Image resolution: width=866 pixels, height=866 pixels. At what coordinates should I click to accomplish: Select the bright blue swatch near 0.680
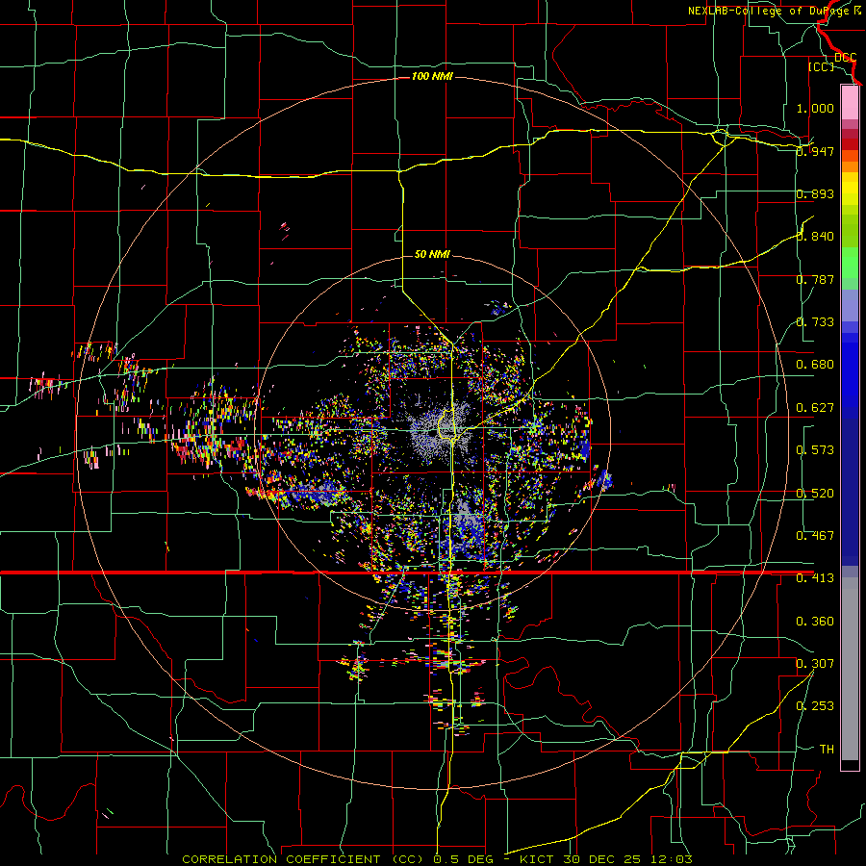point(850,370)
